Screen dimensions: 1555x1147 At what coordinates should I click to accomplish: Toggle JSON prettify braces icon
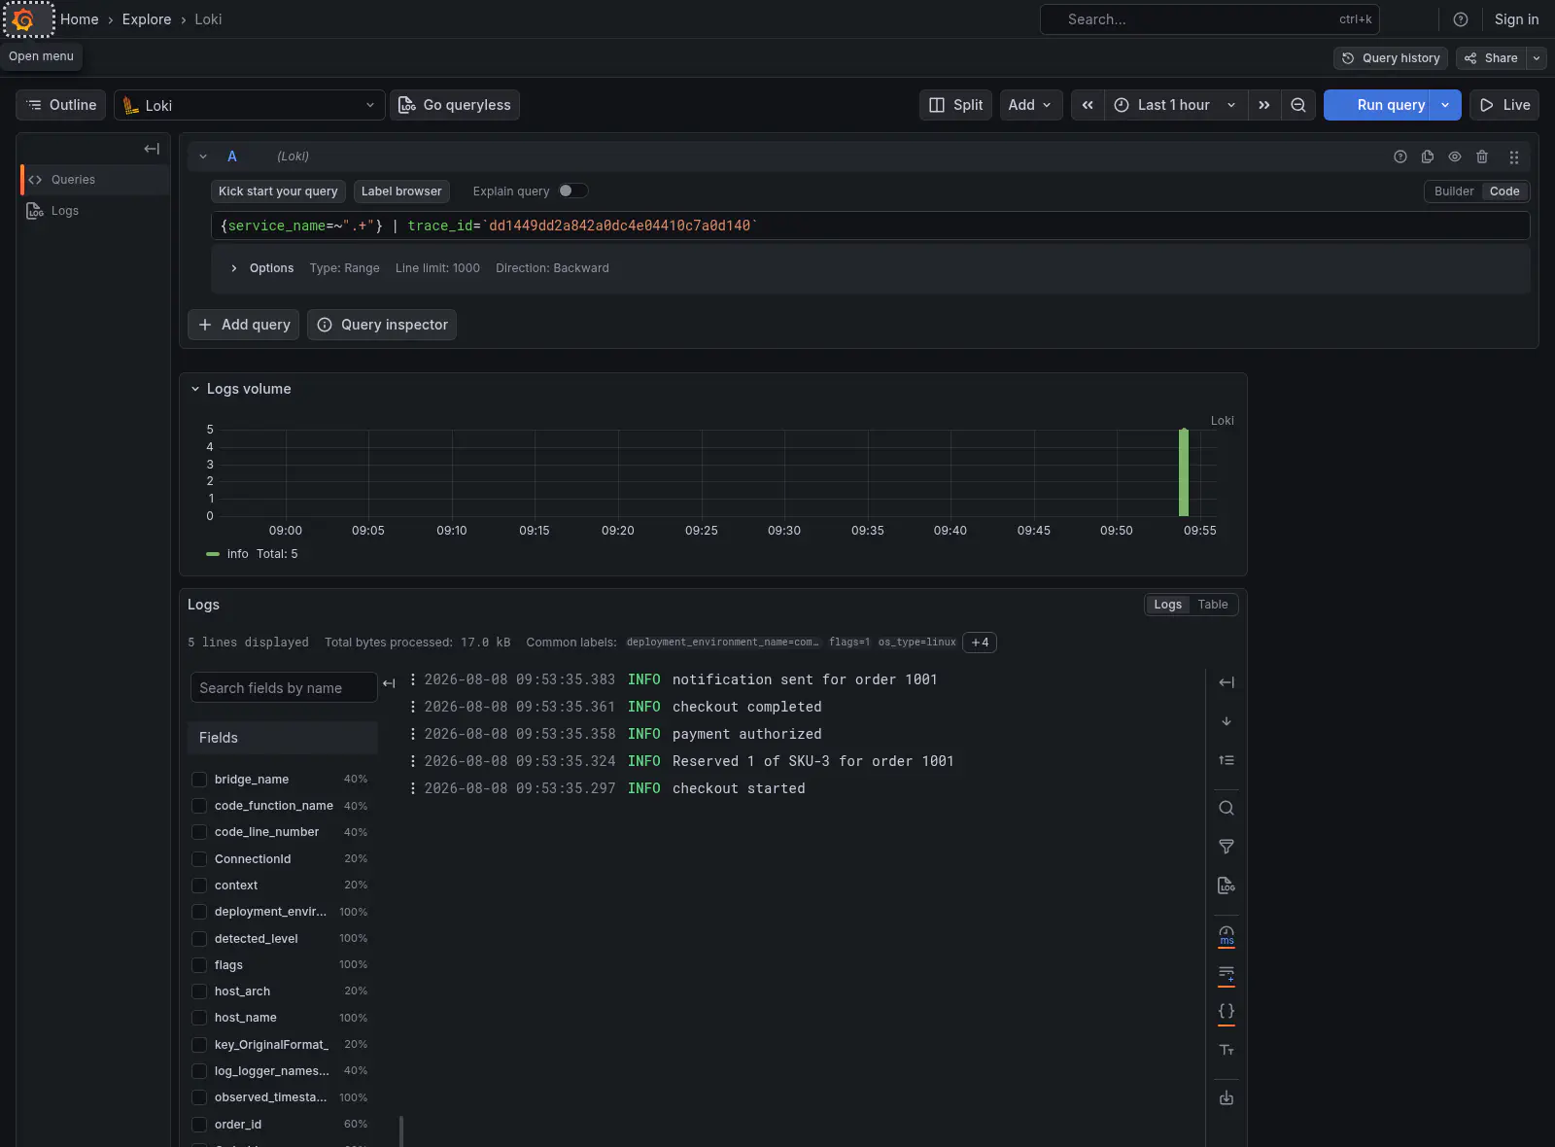(x=1227, y=1011)
